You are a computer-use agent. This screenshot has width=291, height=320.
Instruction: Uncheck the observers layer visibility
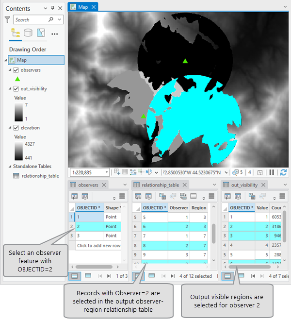coord(16,70)
